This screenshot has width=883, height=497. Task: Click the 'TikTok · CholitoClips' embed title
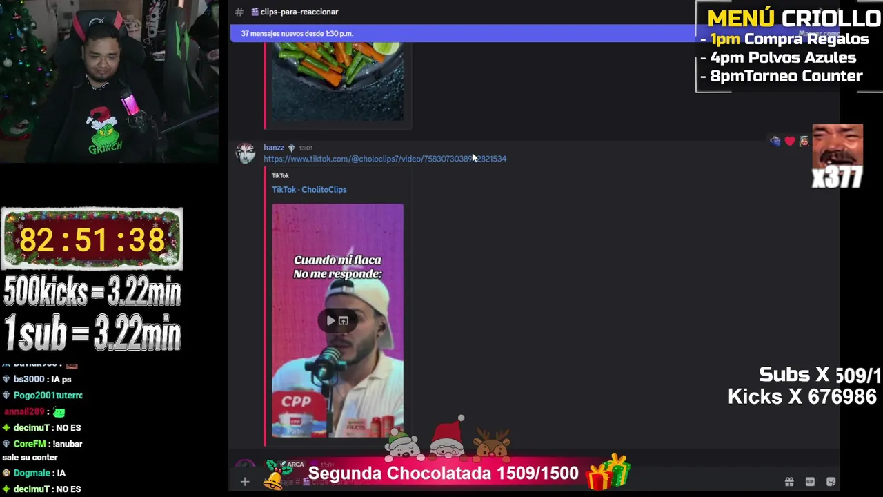[309, 189]
